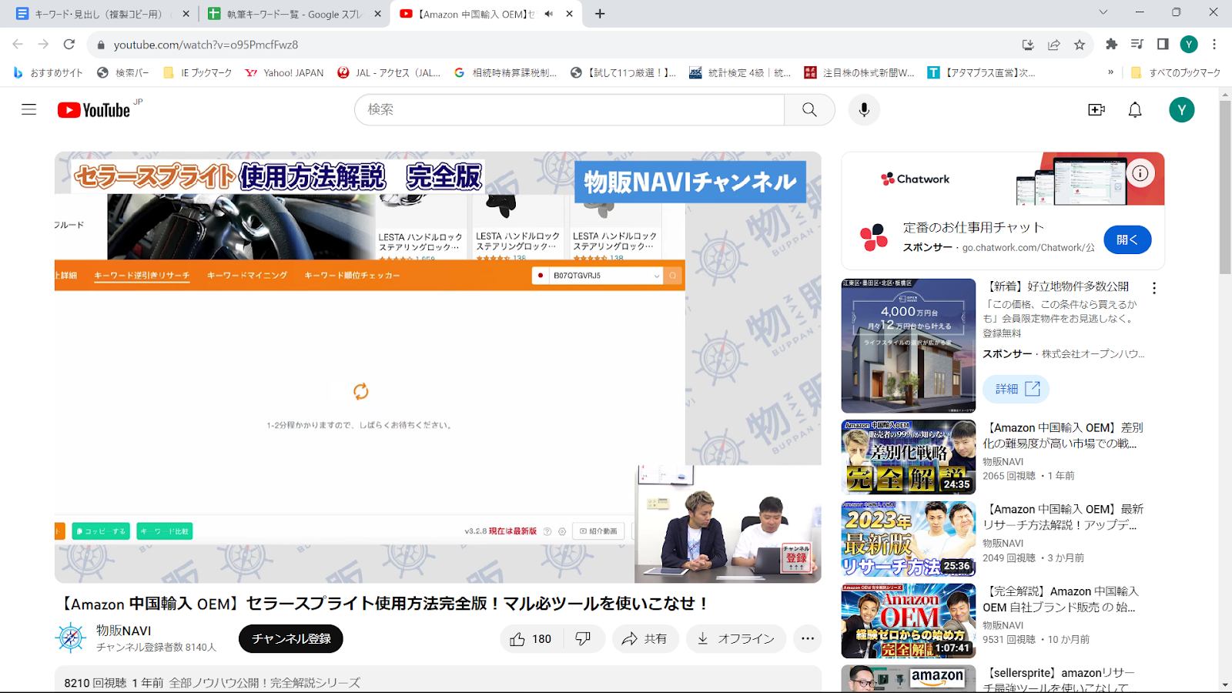Open Yahoo! JAPAN bookmark

pos(284,72)
